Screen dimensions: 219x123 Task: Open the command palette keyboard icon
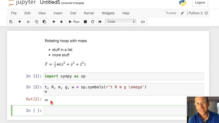(x=143, y=22)
